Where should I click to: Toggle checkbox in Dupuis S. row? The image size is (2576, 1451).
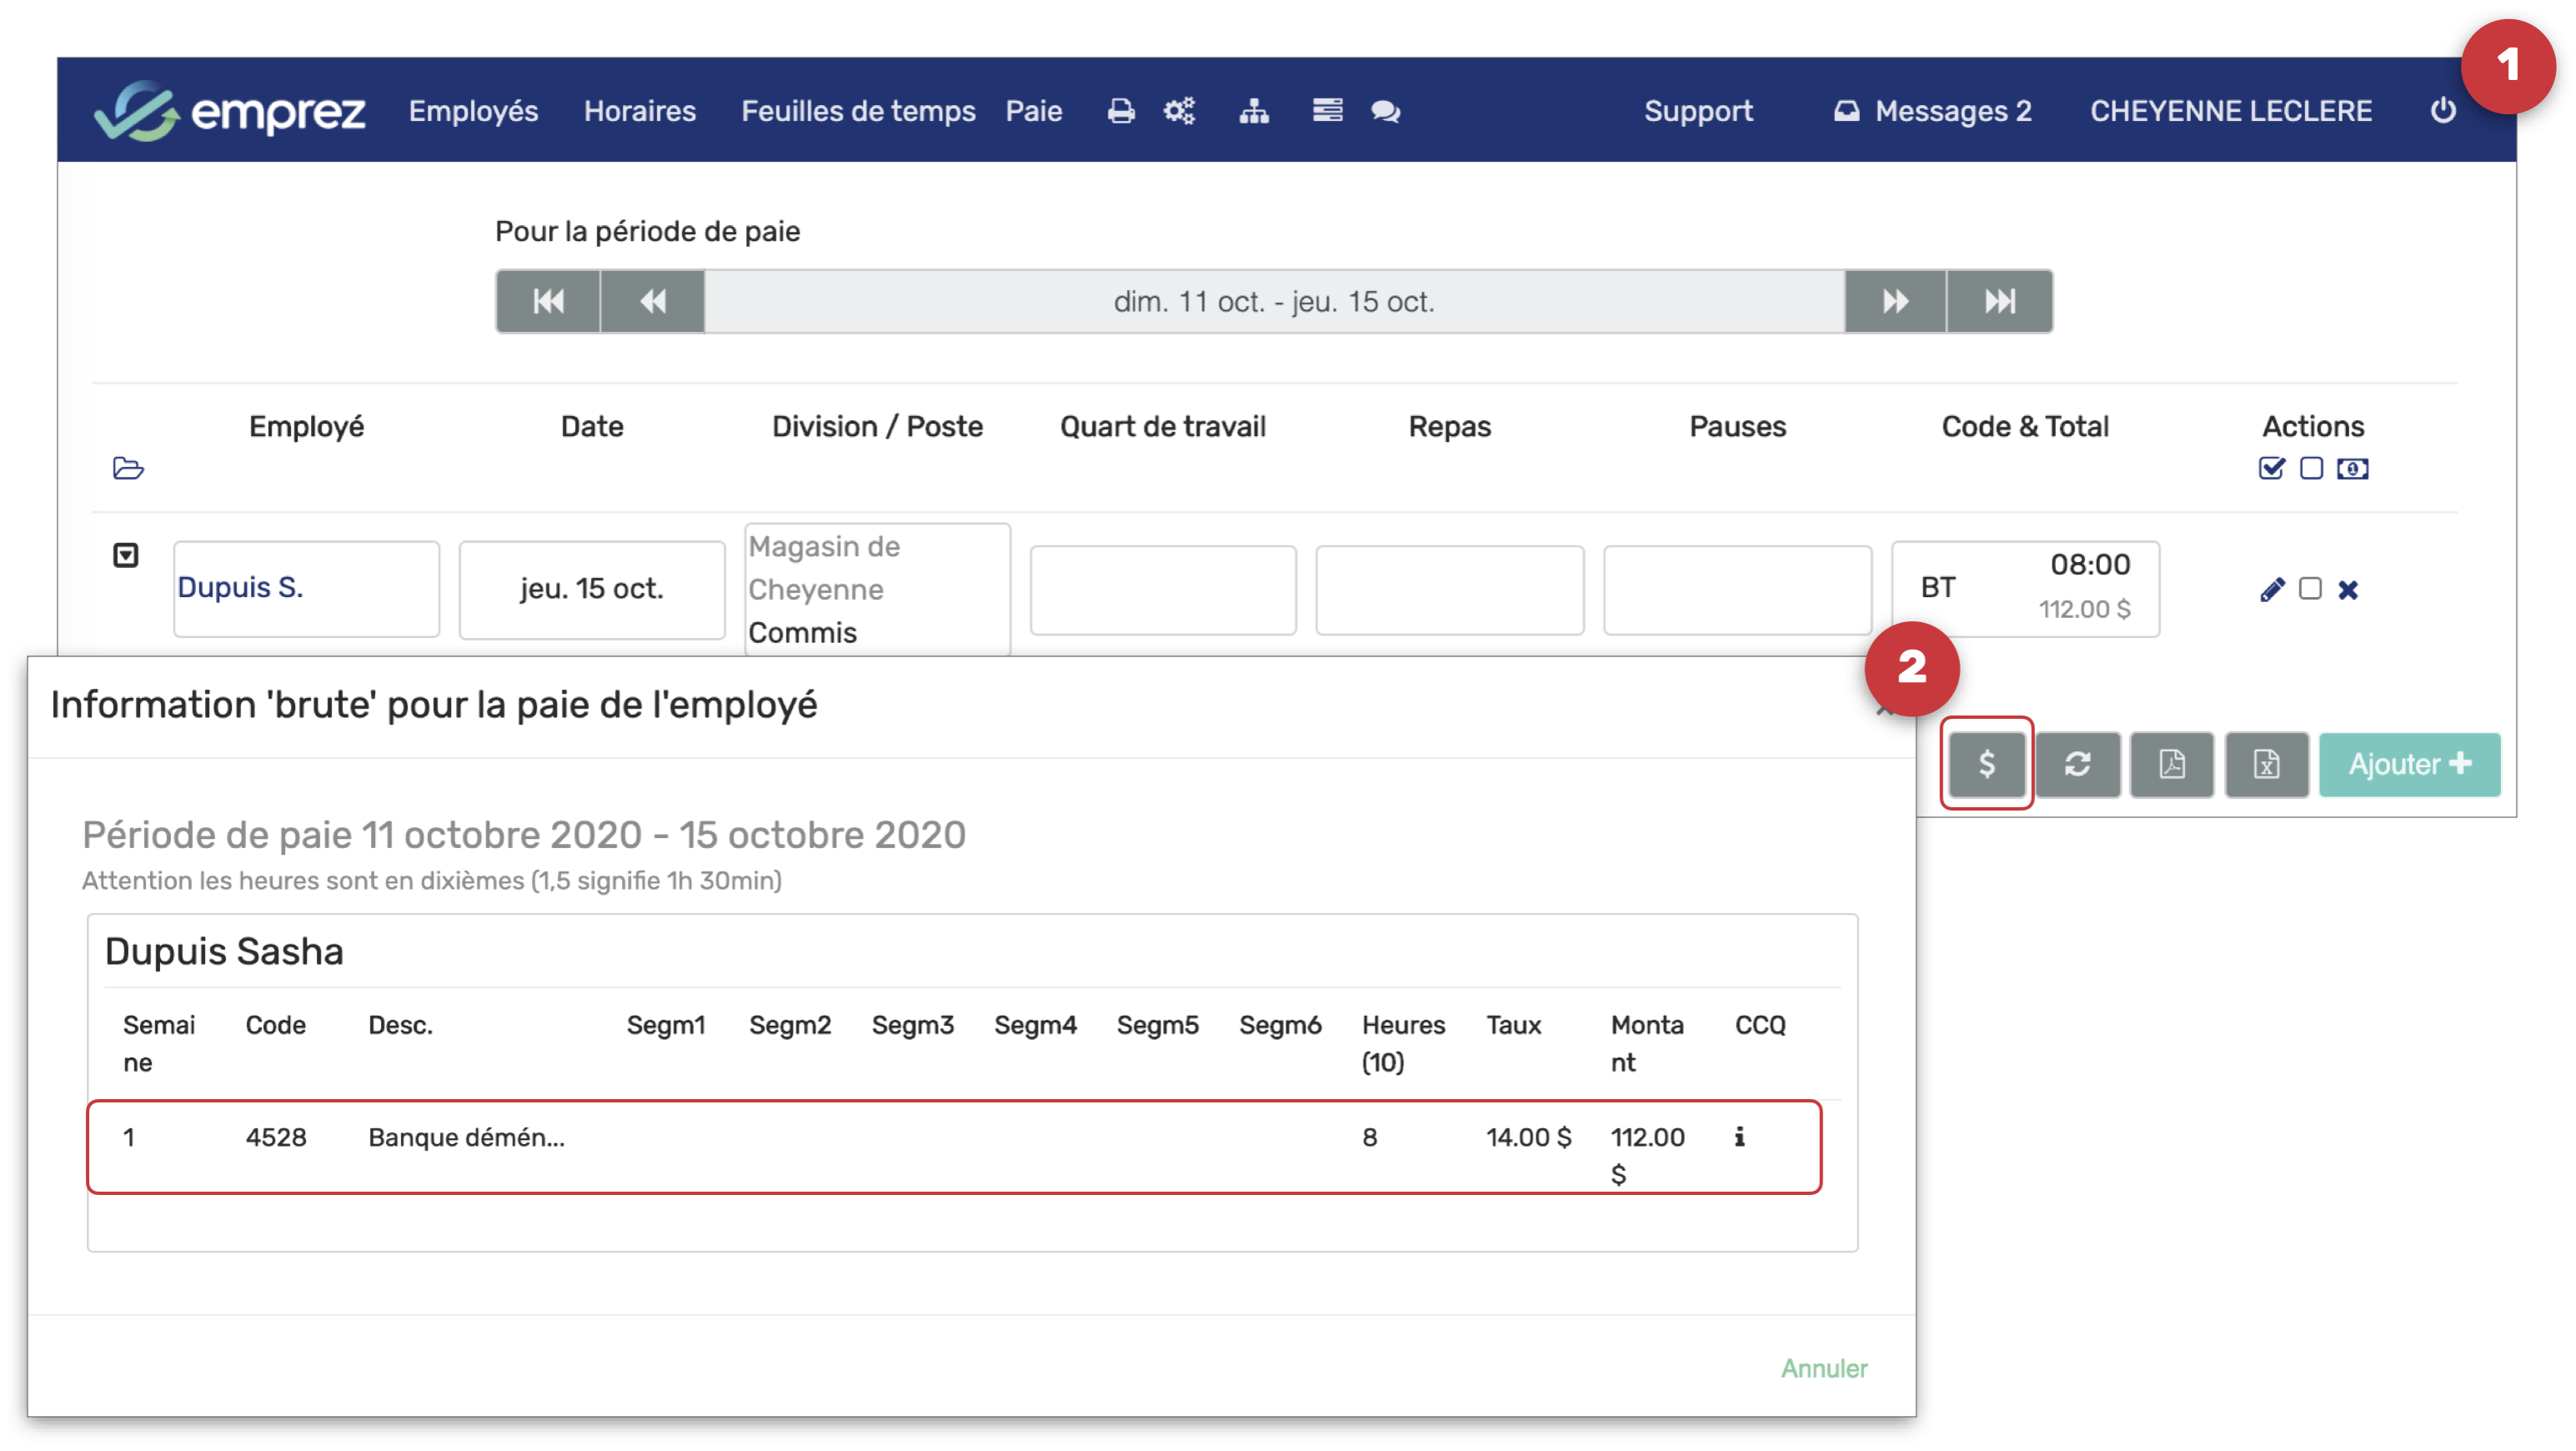pyautogui.click(x=2310, y=589)
